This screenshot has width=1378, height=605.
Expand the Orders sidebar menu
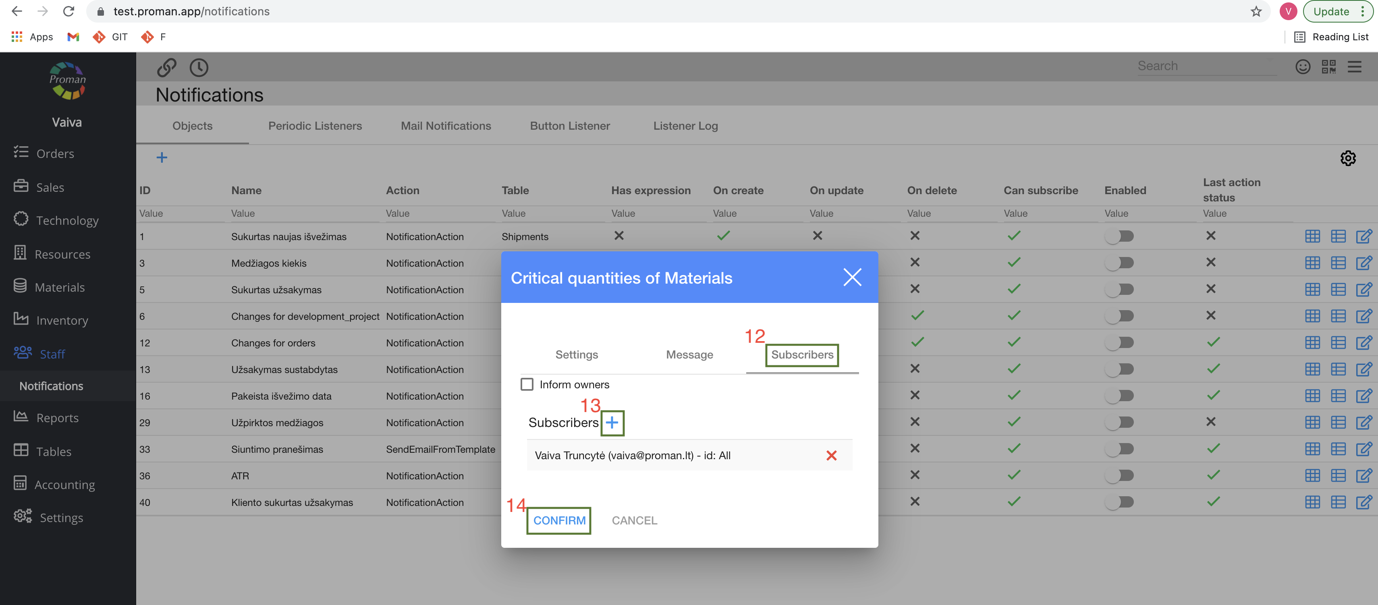point(54,153)
